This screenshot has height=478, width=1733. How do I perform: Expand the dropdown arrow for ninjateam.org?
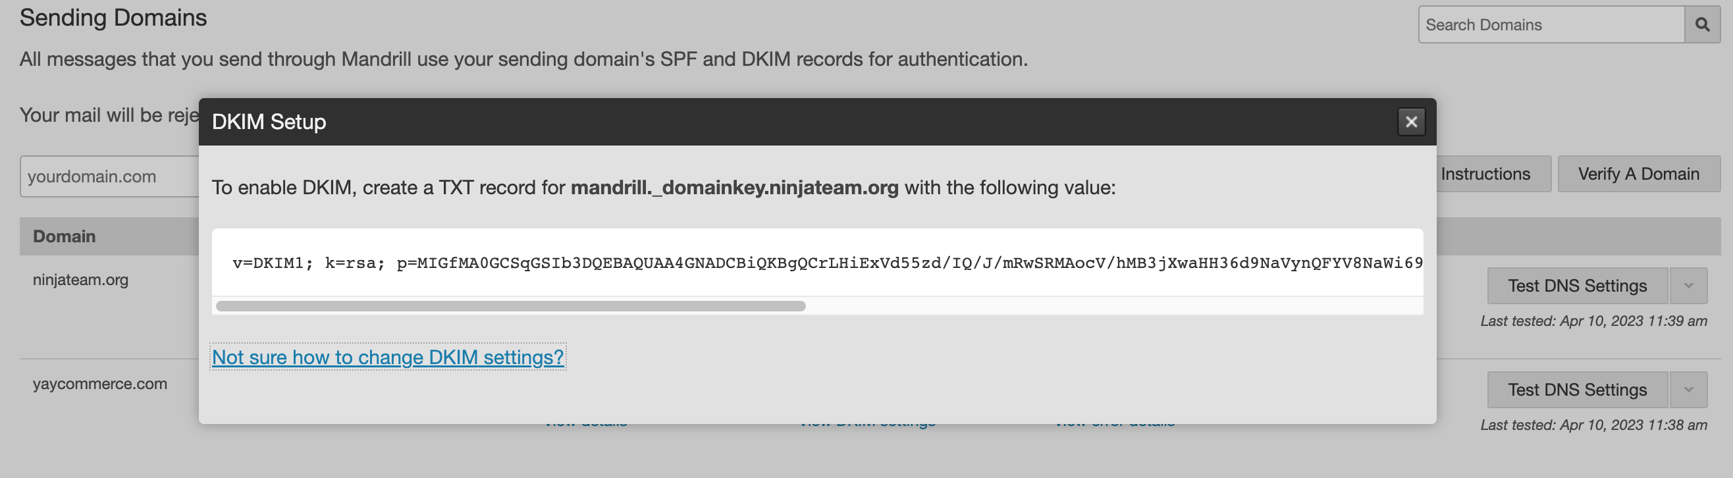point(1688,286)
